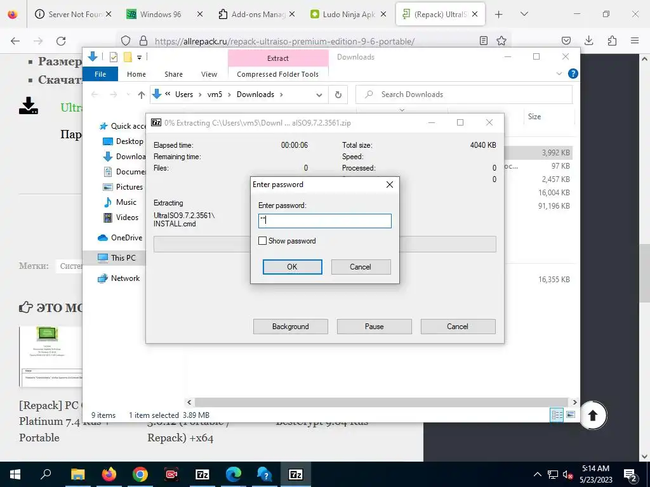Viewport: 650px width, 487px height.
Task: Open Chrome from the taskbar
Action: pyautogui.click(x=140, y=474)
